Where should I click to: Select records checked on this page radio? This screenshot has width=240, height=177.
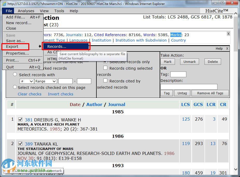click(x=15, y=87)
